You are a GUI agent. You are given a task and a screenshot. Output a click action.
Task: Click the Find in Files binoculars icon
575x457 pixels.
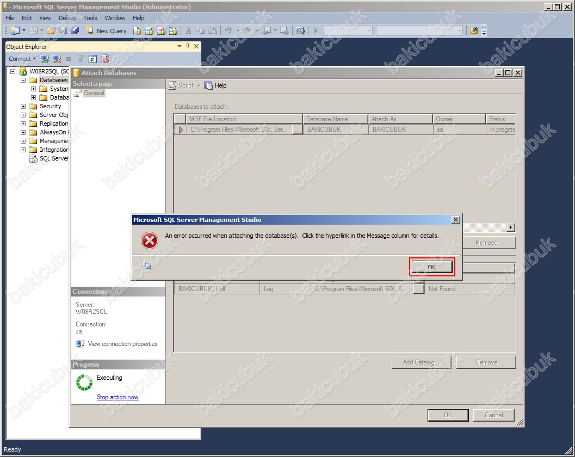(x=474, y=31)
